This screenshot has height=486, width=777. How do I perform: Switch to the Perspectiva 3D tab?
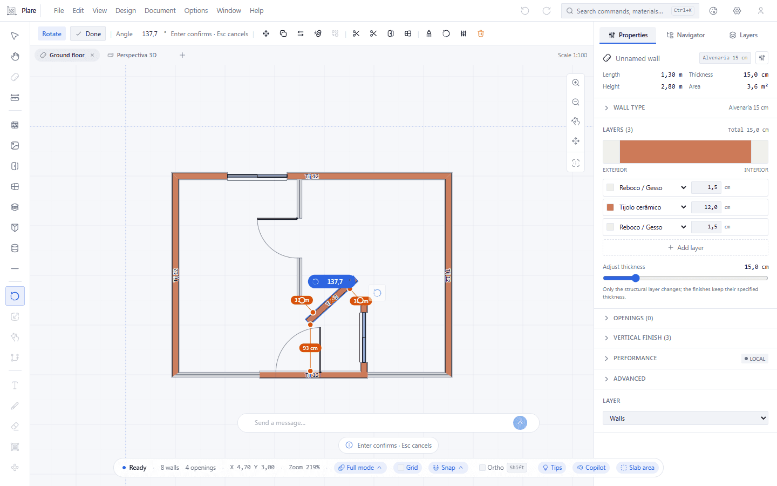coord(132,55)
